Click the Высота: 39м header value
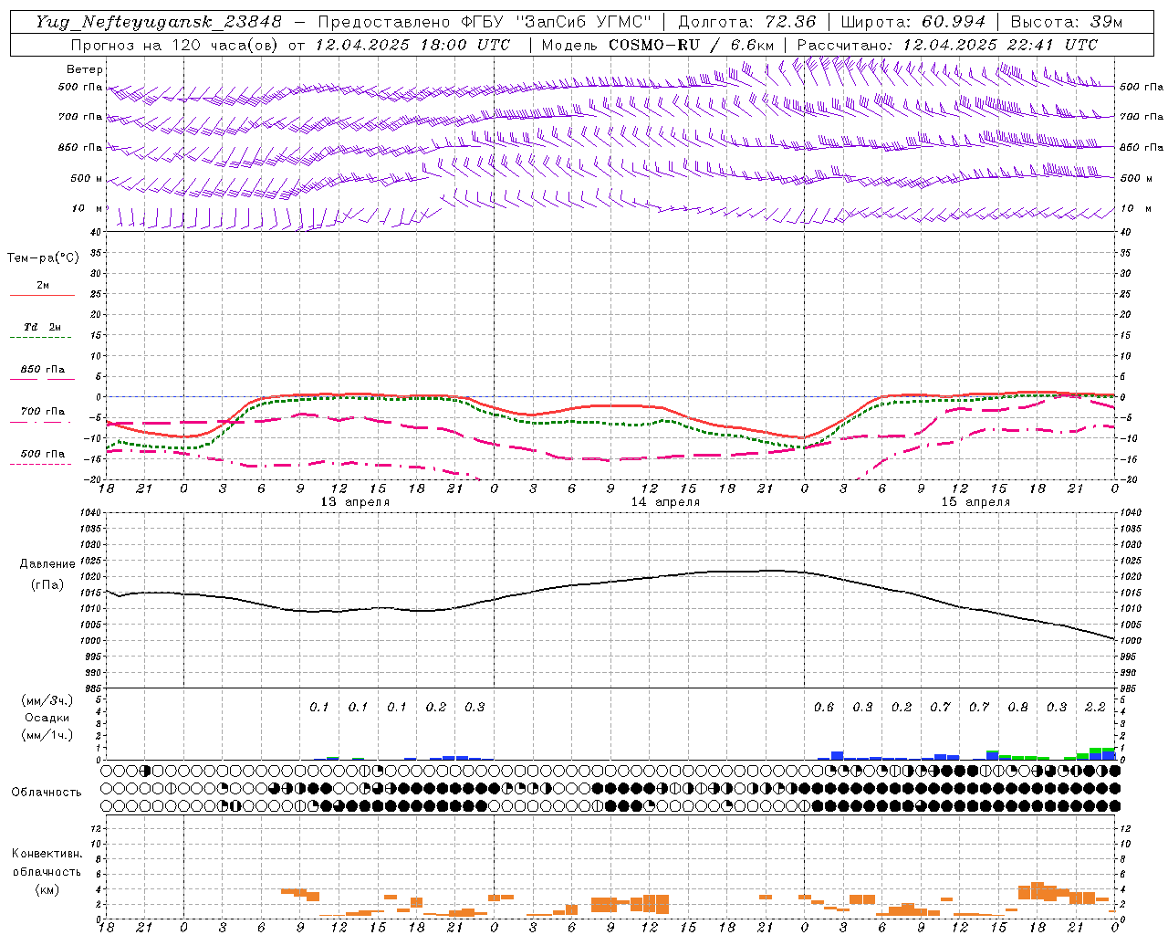This screenshot has width=1168, height=935. 1067,22
